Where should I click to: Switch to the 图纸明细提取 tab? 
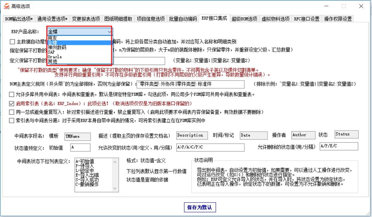pyautogui.click(x=118, y=18)
